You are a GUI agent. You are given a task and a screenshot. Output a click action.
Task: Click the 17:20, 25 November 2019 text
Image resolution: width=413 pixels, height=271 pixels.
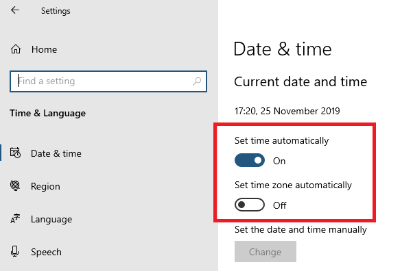click(287, 111)
